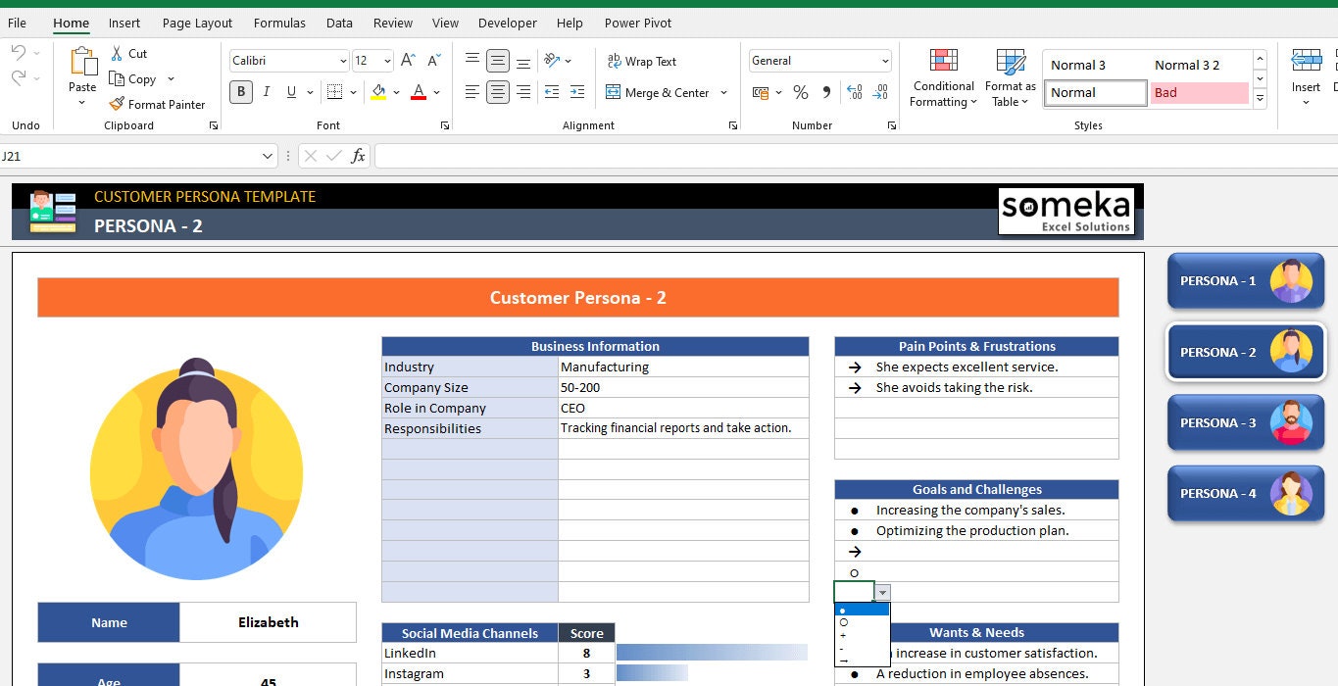This screenshot has width=1338, height=686.
Task: Switch to the Formulas ribbon tab
Action: [279, 23]
